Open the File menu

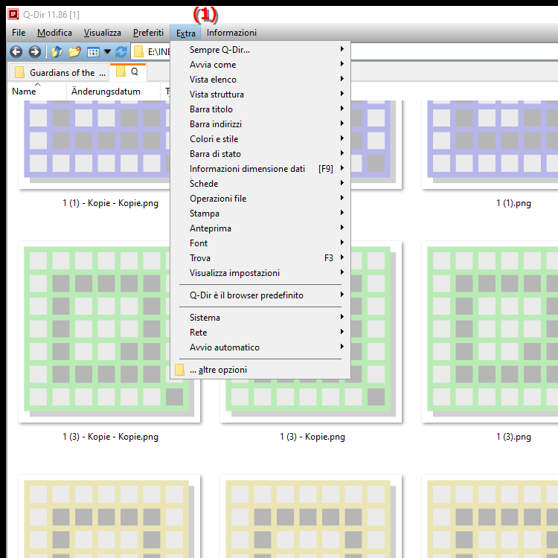19,33
